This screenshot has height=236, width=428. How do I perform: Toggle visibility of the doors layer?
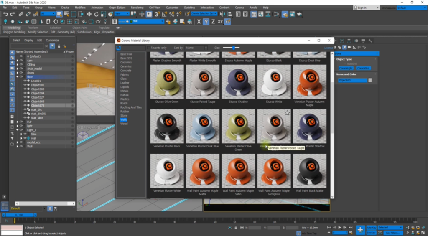21,73
